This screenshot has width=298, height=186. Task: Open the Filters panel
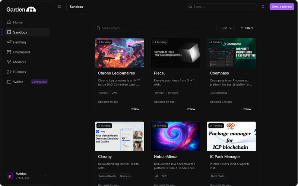(247, 28)
